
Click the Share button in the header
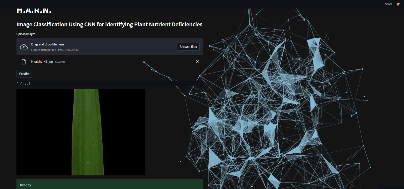tap(388, 4)
